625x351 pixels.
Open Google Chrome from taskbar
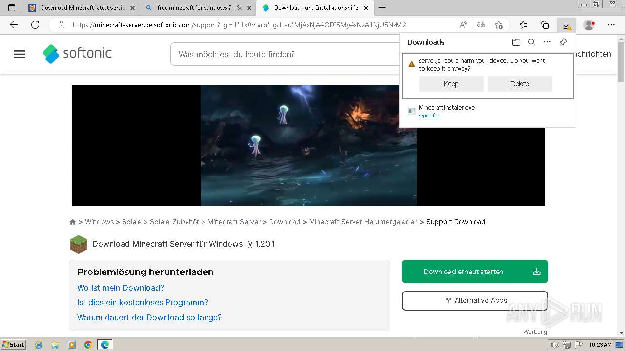click(88, 345)
